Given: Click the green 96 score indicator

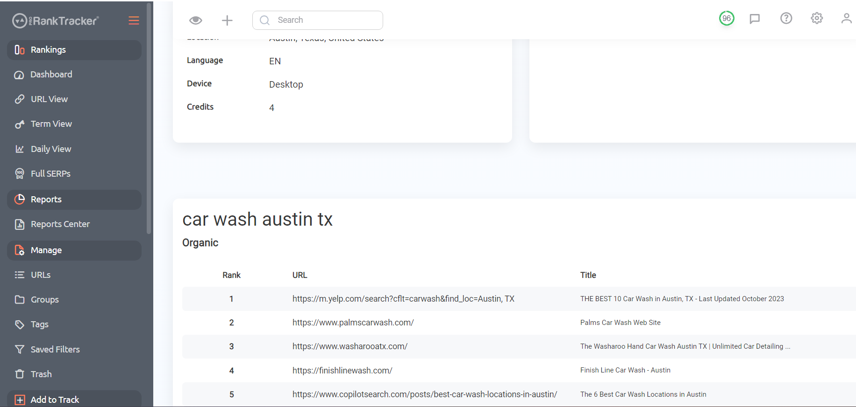Looking at the screenshot, I should pyautogui.click(x=727, y=19).
